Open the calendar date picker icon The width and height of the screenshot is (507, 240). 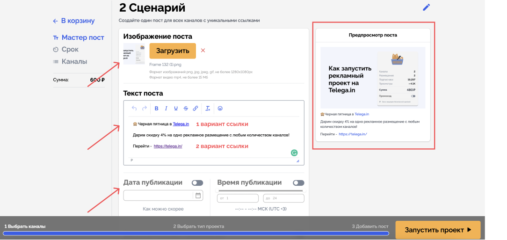[198, 196]
